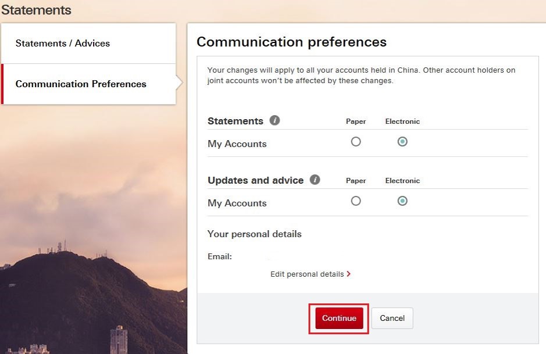The image size is (546, 354).
Task: Click the Communication preferences heading
Action: pos(291,42)
